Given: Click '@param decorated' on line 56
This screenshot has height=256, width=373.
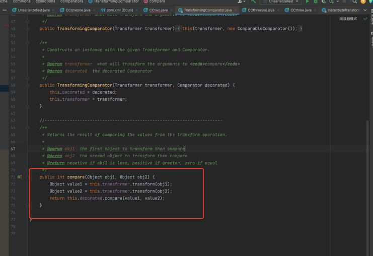Looking at the screenshot, I should [x=67, y=71].
